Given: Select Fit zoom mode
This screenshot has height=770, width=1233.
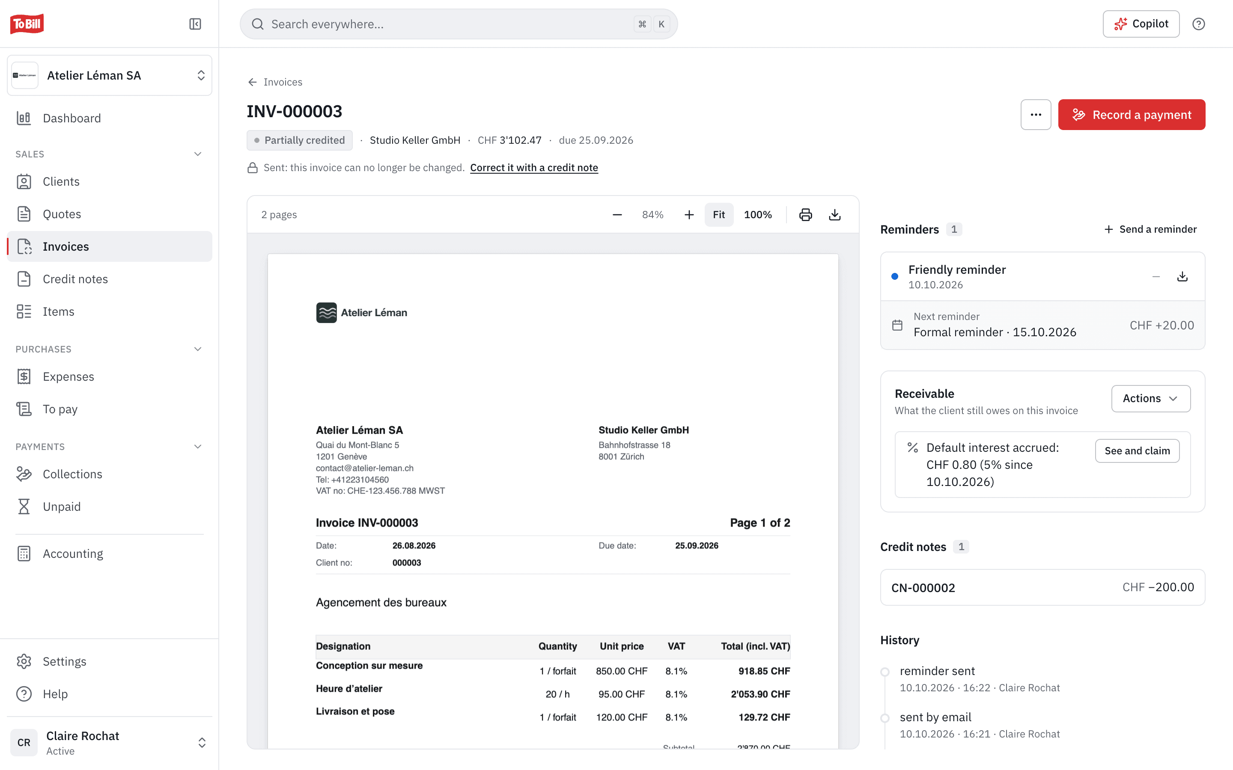Looking at the screenshot, I should pyautogui.click(x=719, y=214).
